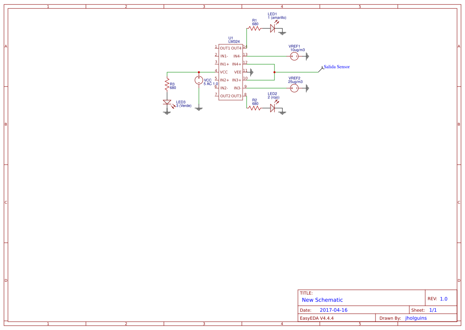Click the R1 680 resistor symbol

pos(254,28)
